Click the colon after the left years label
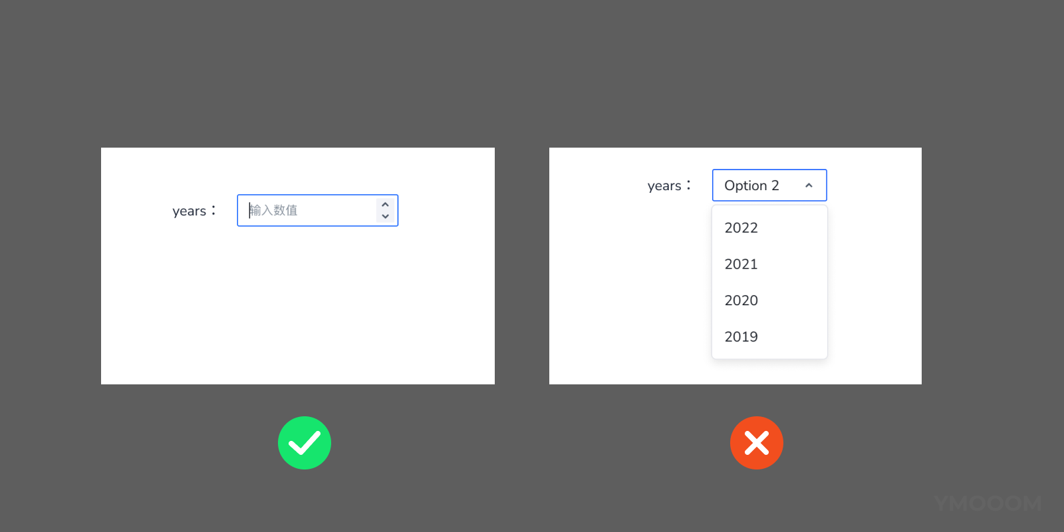Screen dimensions: 1064x532 pos(213,210)
